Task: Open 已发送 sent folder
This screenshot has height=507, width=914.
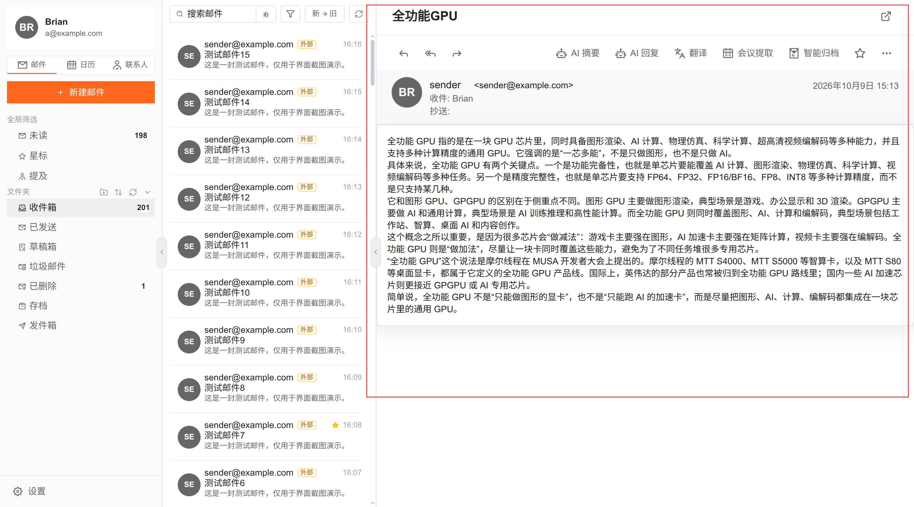Action: coord(81,227)
